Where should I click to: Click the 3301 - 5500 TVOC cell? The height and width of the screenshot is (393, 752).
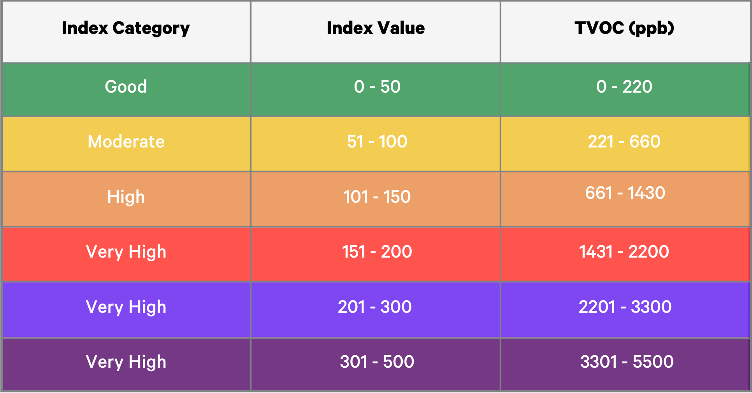pyautogui.click(x=627, y=362)
